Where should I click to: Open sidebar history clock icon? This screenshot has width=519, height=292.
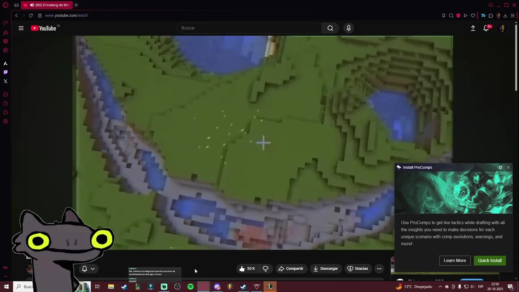(x=6, y=103)
